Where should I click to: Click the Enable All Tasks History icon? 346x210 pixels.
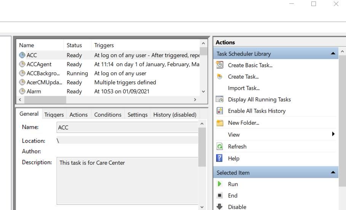(x=220, y=111)
